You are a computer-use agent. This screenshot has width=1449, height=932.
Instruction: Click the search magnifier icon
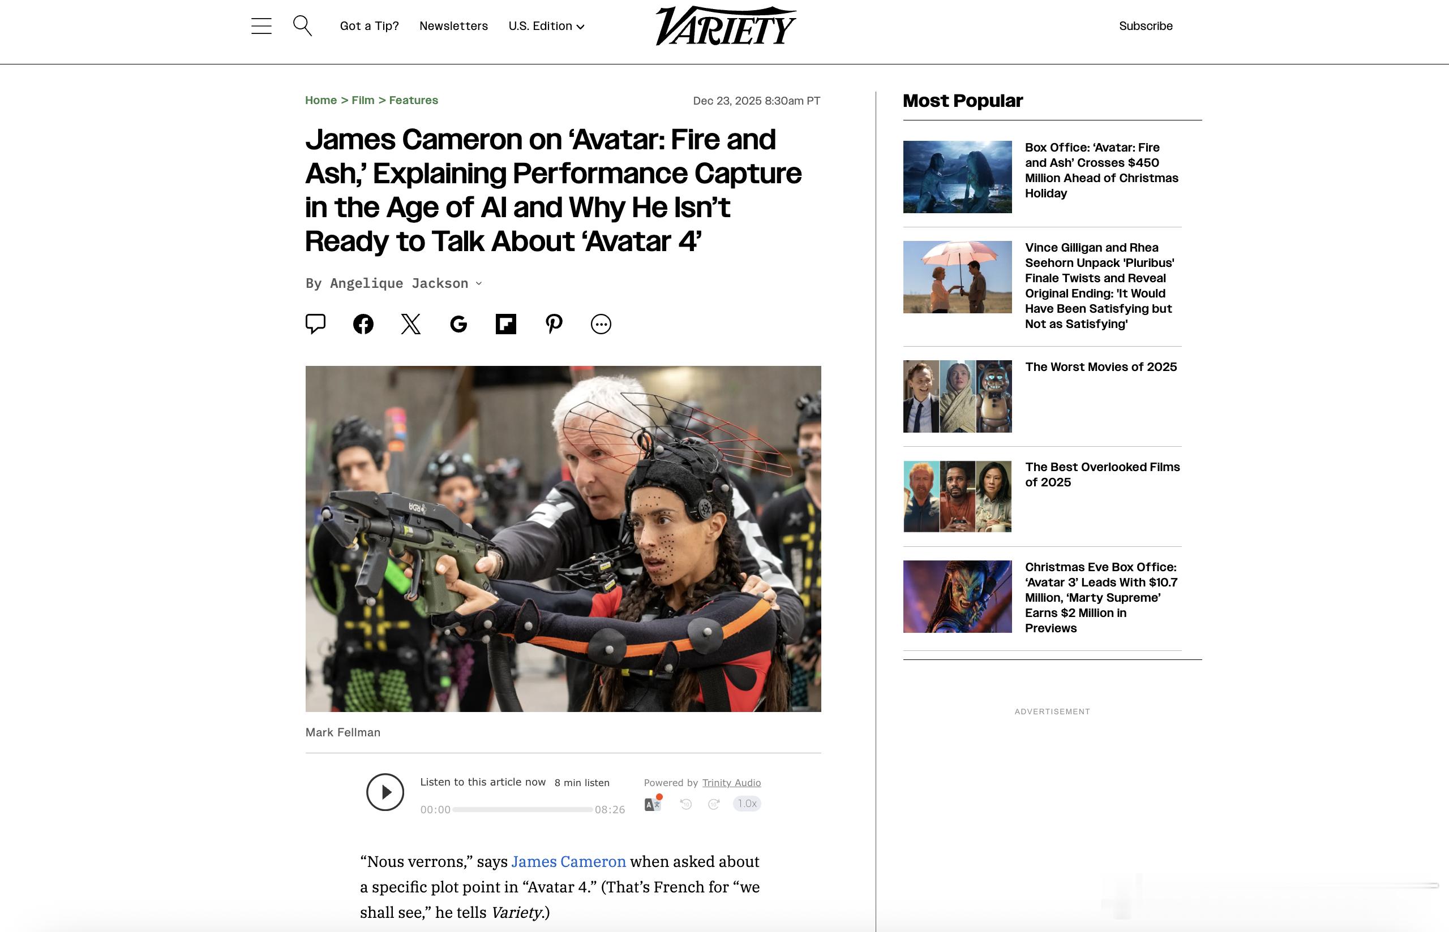[302, 26]
